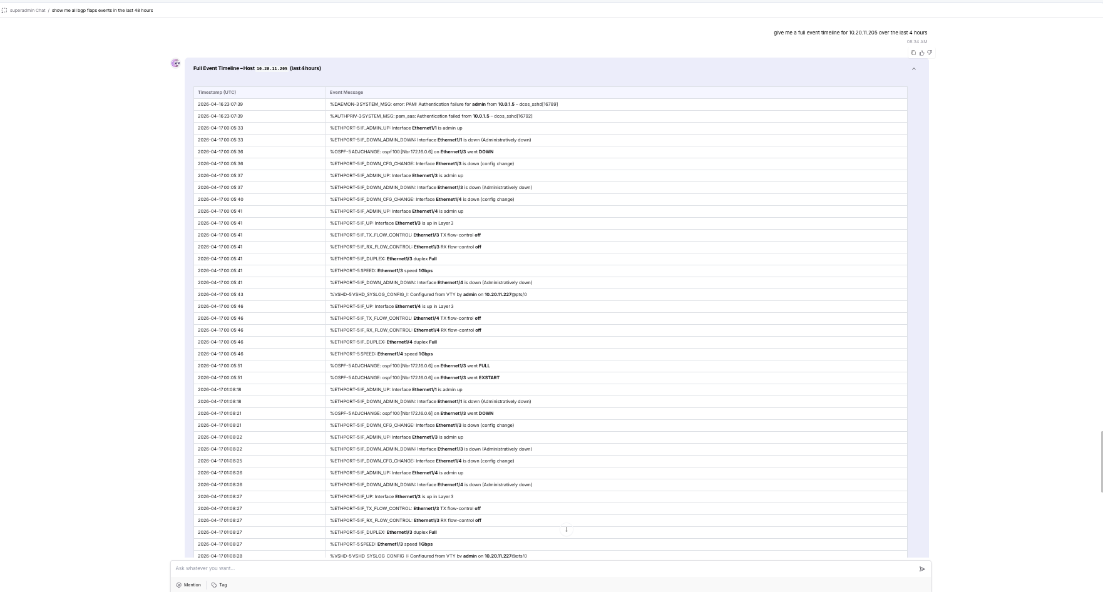This screenshot has width=1103, height=592.
Task: Open the superadmin Chat breadcrumb
Action: tap(28, 11)
